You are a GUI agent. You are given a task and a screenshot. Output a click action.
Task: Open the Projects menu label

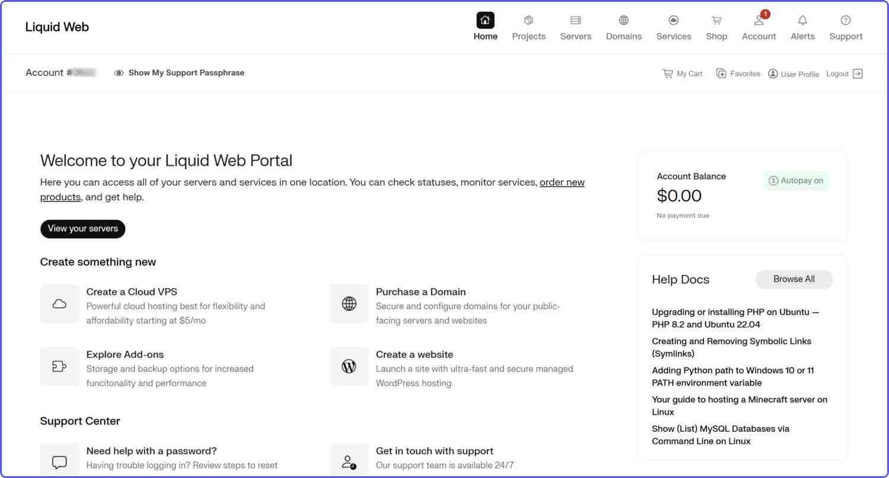pos(529,36)
